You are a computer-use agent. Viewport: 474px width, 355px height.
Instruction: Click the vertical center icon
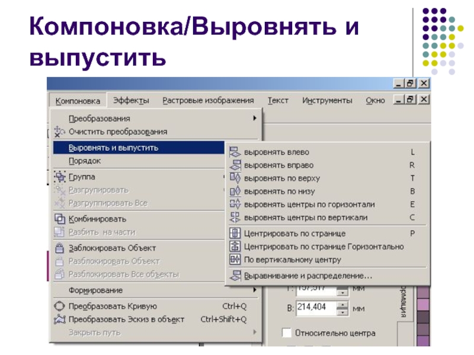[235, 260]
